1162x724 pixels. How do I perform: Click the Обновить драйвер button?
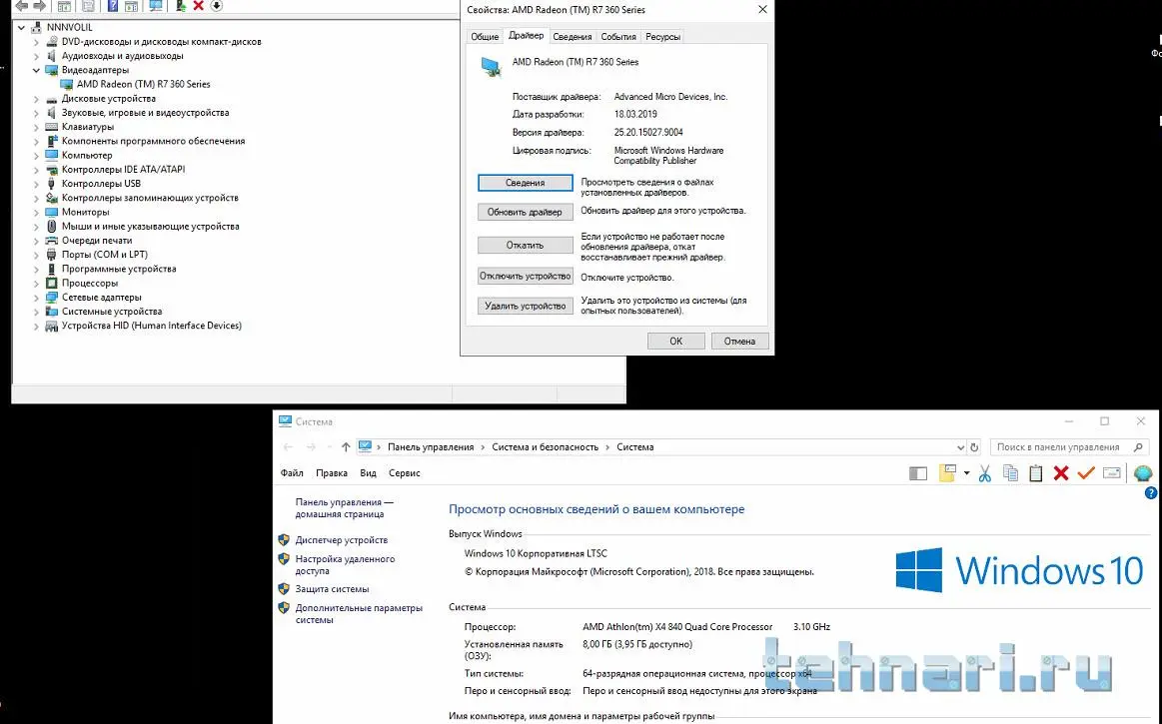(526, 212)
